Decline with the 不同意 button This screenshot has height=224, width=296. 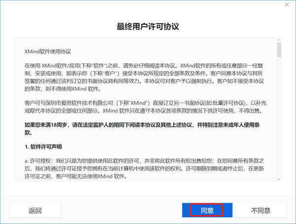260,210
